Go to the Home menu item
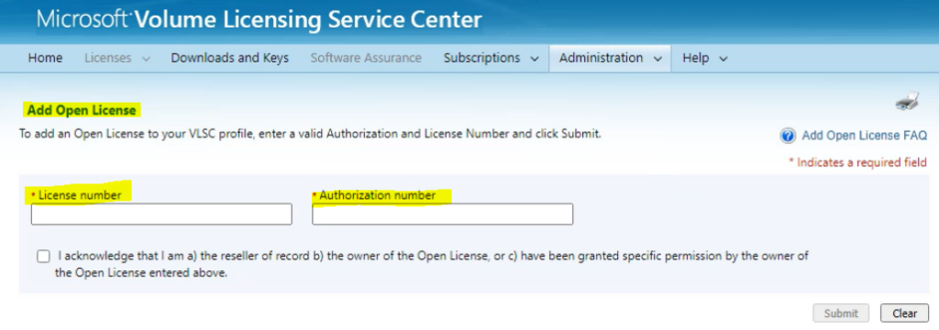939x330 pixels. [46, 58]
